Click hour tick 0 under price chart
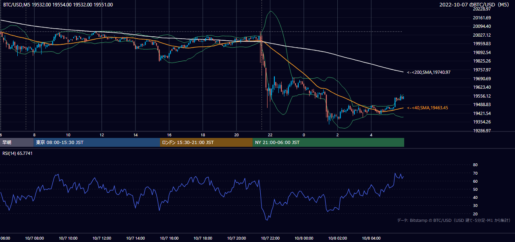 tap(304, 135)
